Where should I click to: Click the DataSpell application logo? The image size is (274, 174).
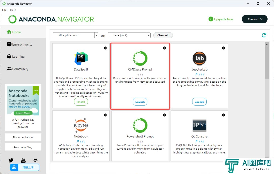click(81, 58)
